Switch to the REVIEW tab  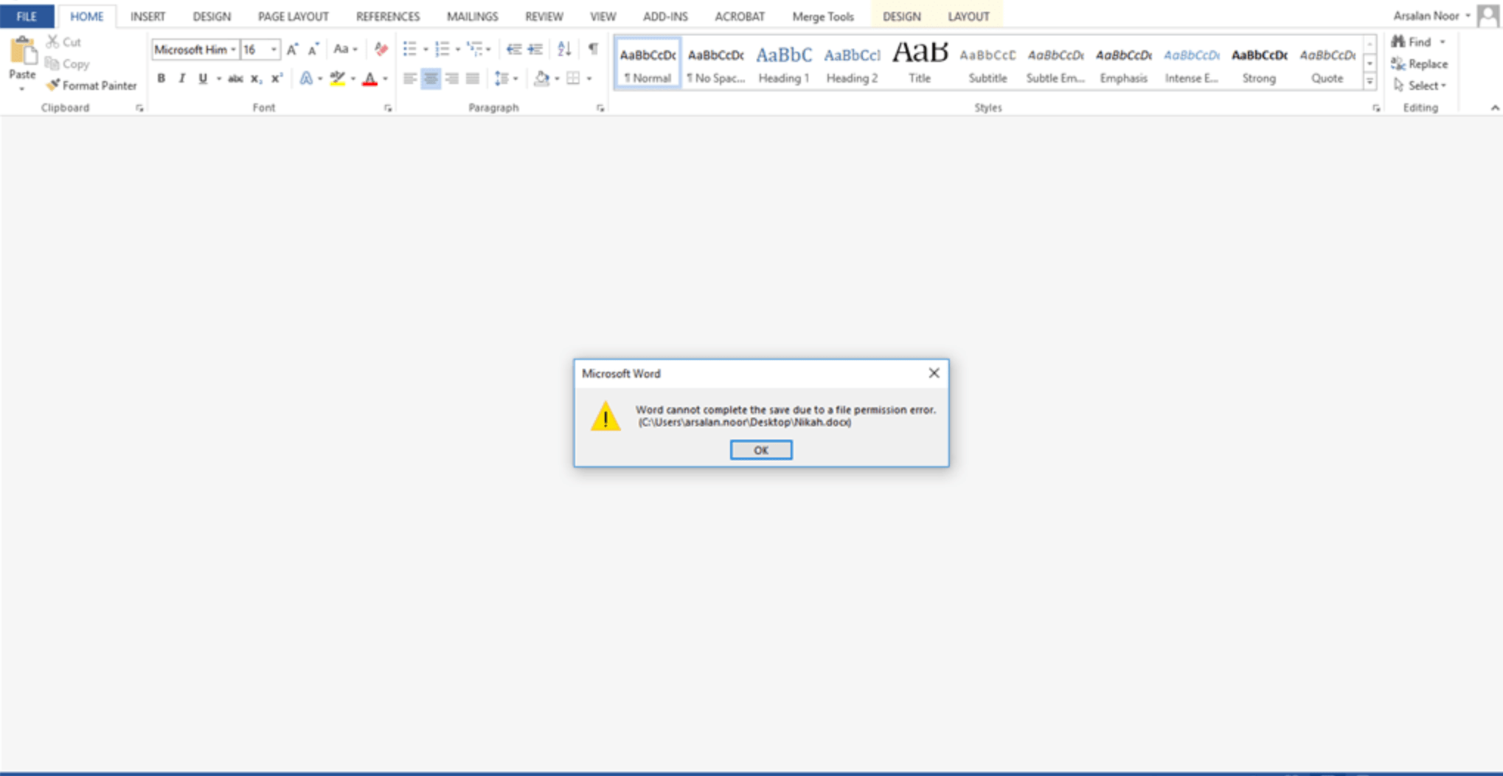pos(544,16)
